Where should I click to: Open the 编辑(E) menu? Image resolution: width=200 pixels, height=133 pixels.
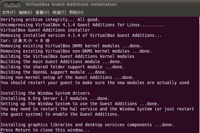point(25,12)
